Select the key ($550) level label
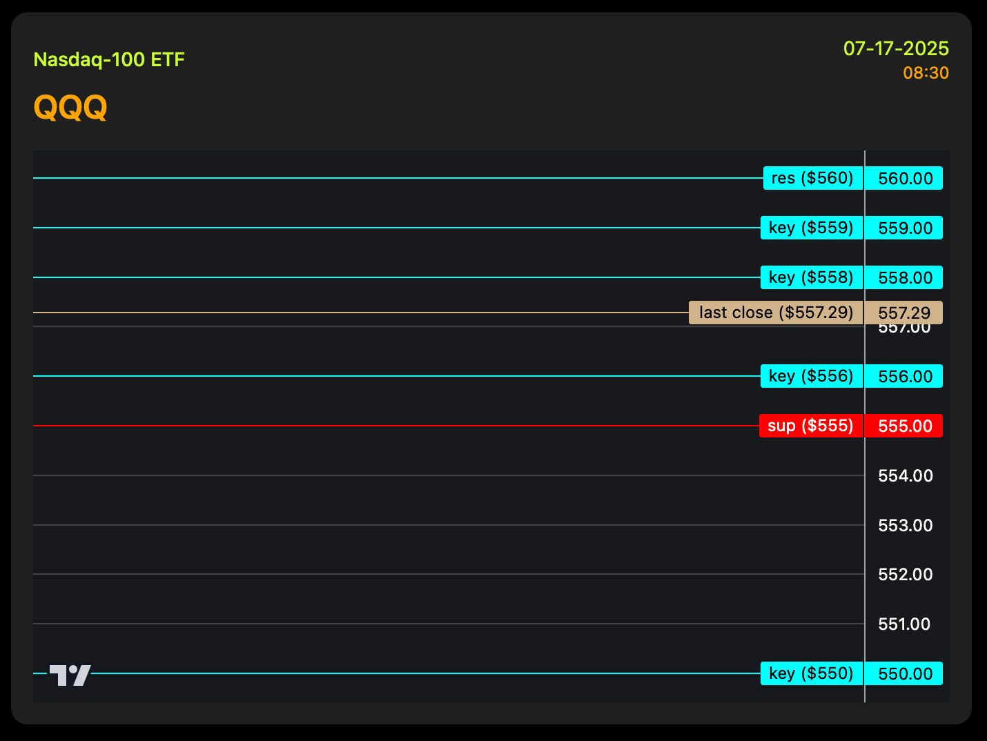This screenshot has width=987, height=741. tap(811, 673)
